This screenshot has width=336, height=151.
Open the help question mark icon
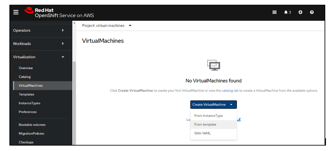click(312, 12)
